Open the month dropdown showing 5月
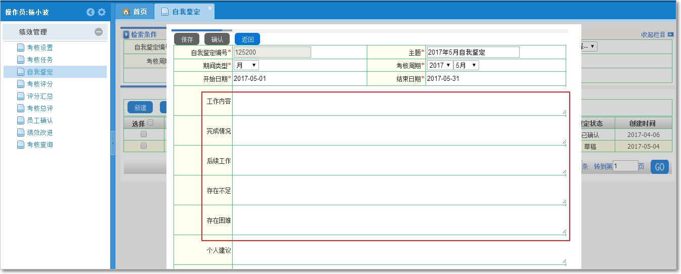Image resolution: width=681 pixels, height=274 pixels. (466, 65)
